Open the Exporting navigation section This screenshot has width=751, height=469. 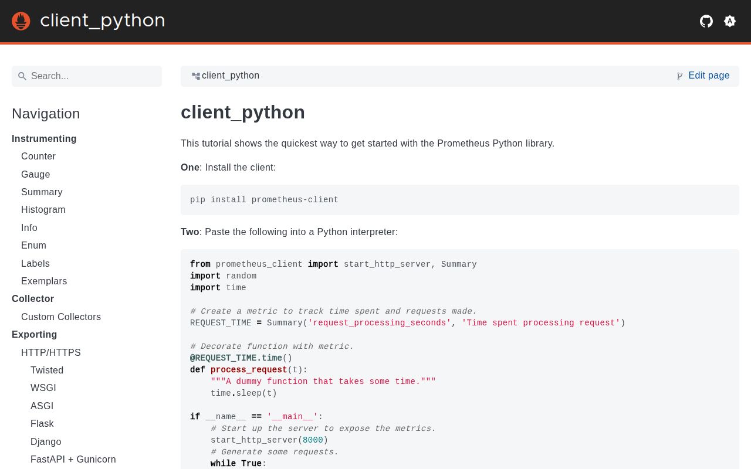click(x=35, y=335)
